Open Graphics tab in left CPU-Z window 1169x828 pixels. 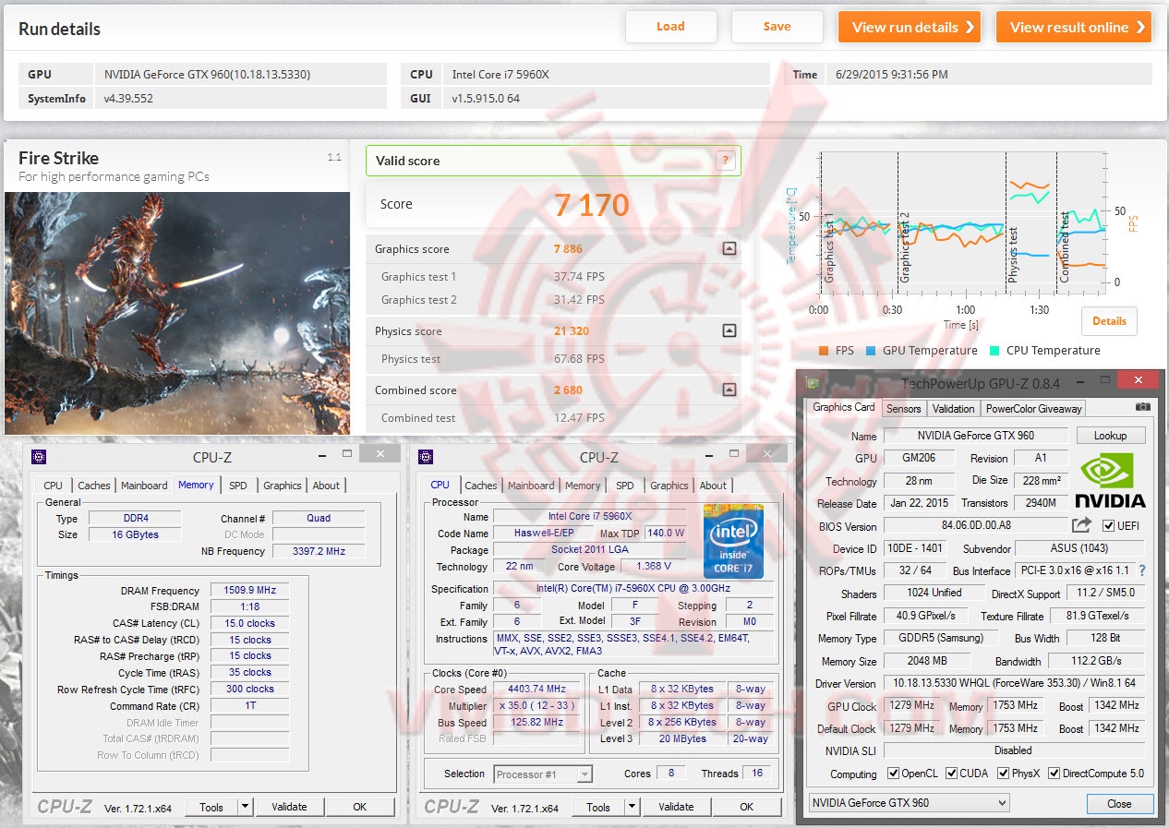click(282, 486)
